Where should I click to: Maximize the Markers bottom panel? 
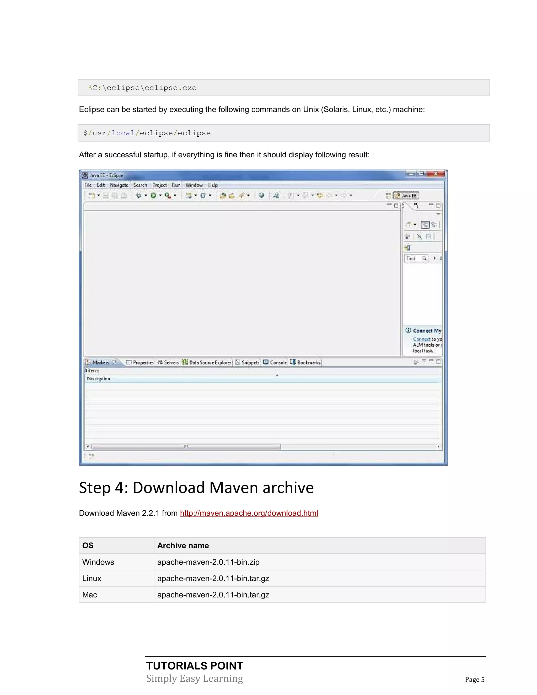pyautogui.click(x=438, y=361)
